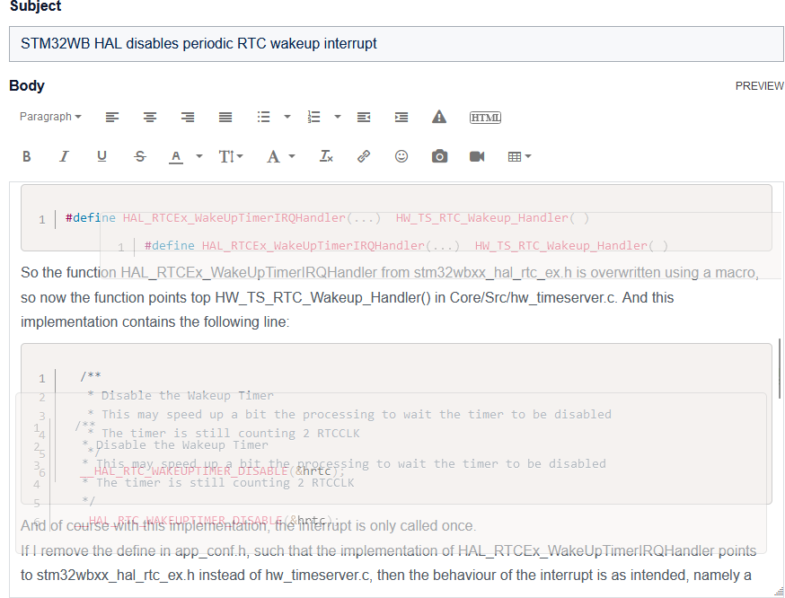This screenshot has height=598, width=785.
Task: Apply italic formatting
Action: pyautogui.click(x=64, y=156)
